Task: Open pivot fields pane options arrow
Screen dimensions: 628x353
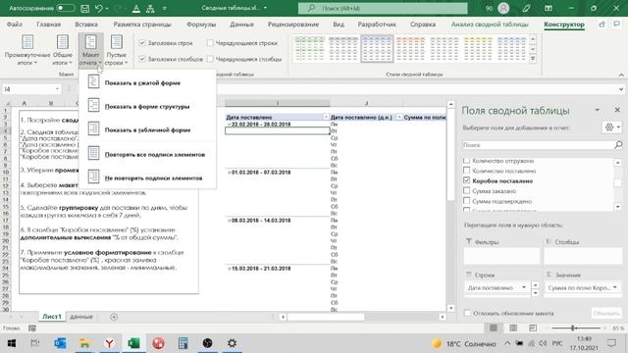Action: (x=598, y=110)
